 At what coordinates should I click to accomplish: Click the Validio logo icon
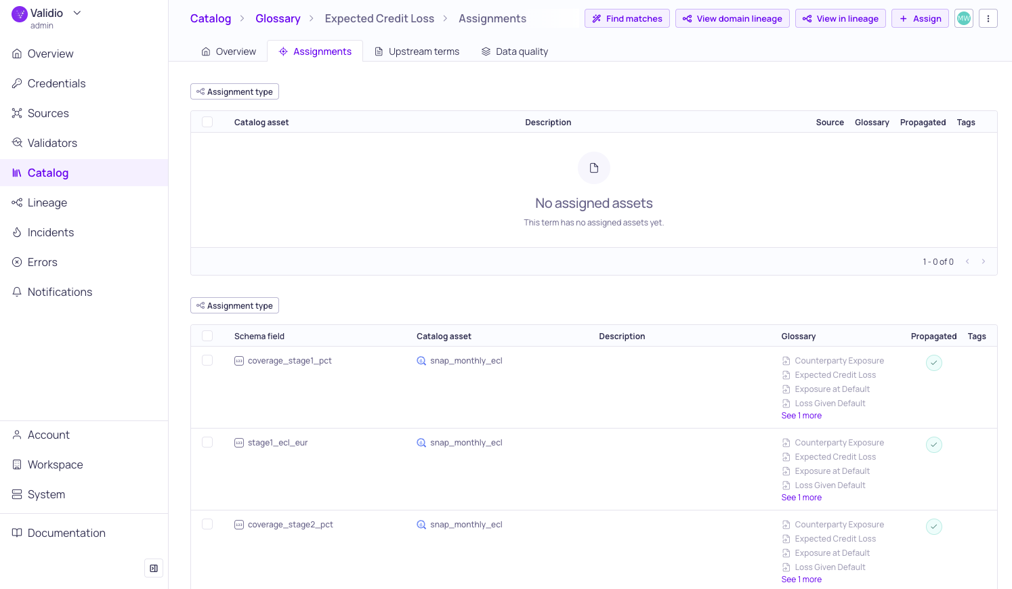click(20, 14)
